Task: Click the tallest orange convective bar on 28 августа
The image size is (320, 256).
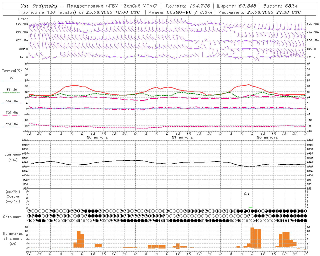Action: [252, 238]
